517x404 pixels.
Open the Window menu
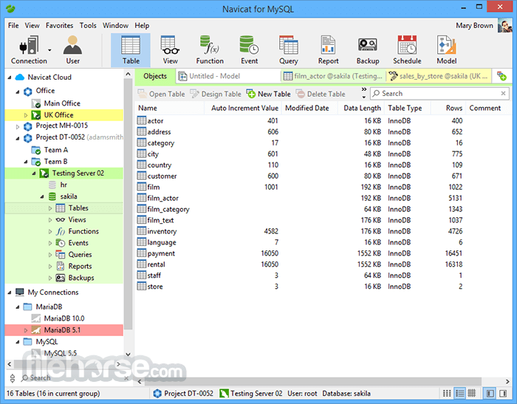click(115, 25)
